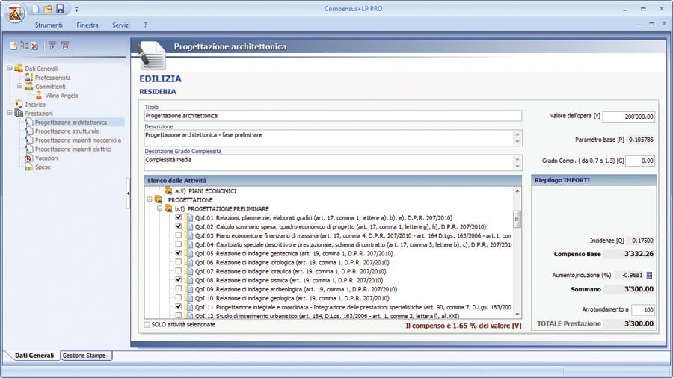Click the document icon of QbI.06 row
673x378 pixels.
pos(189,262)
